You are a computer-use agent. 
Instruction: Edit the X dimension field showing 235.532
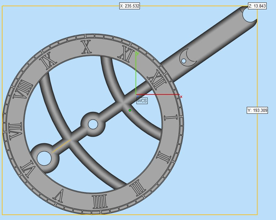point(130,6)
